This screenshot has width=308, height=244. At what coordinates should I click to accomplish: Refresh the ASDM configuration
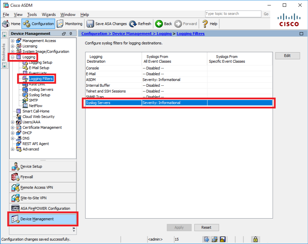140,24
